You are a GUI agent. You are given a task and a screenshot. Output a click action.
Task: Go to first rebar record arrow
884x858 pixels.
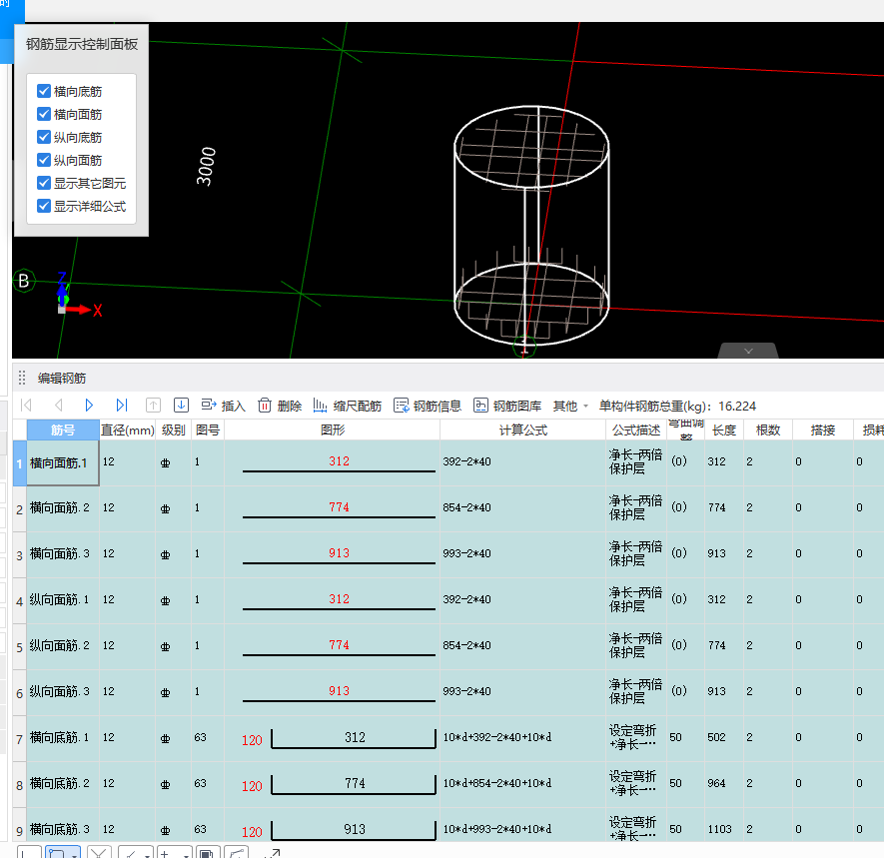coord(26,406)
